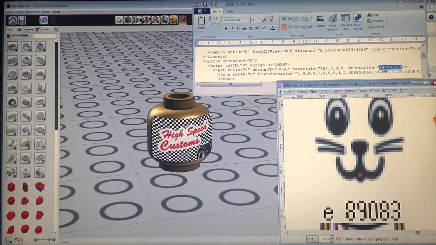Click Select all in WordPad

point(376,27)
